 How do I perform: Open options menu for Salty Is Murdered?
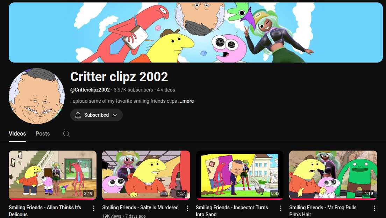pyautogui.click(x=187, y=208)
